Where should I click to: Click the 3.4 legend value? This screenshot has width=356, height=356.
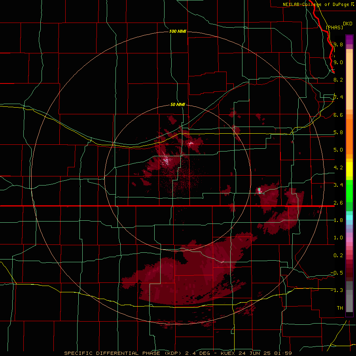coord(338,185)
